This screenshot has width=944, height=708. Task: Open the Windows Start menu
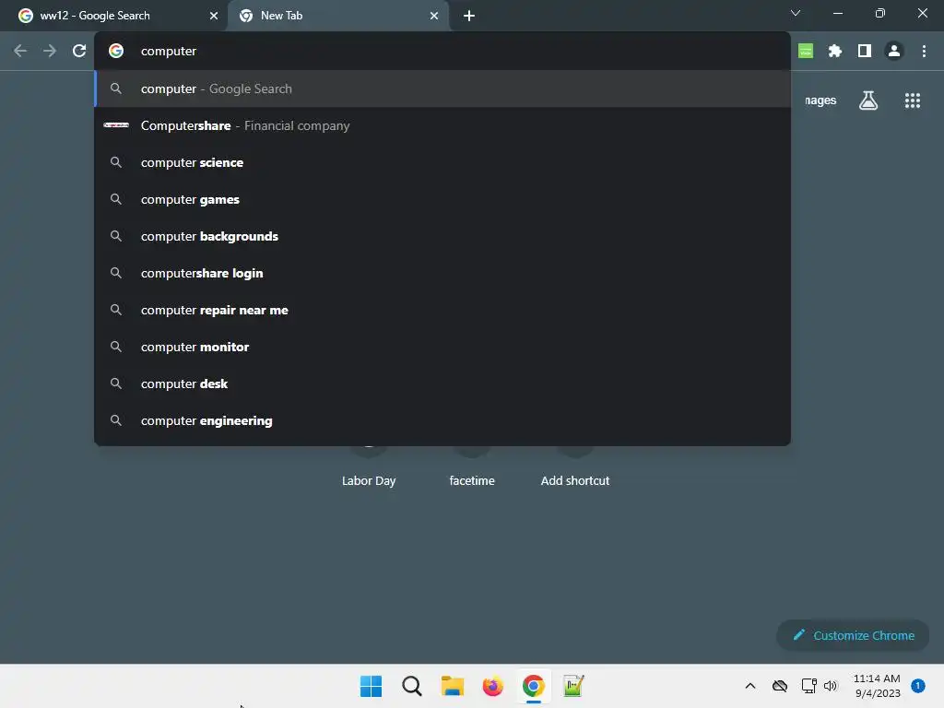click(x=371, y=686)
